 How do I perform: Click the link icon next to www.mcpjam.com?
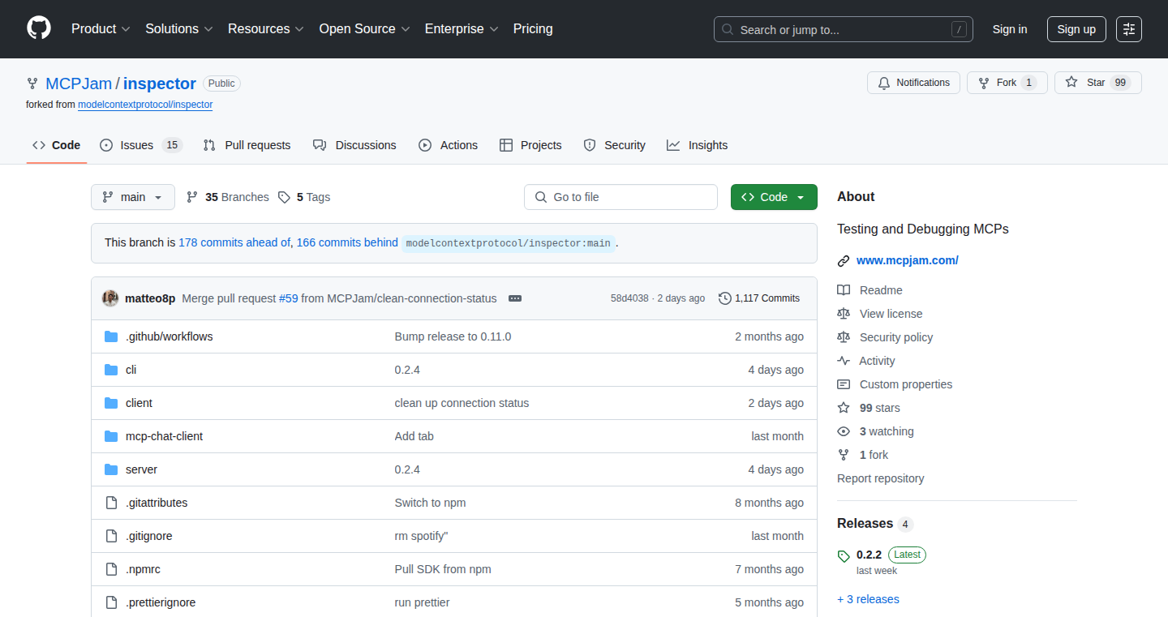844,261
